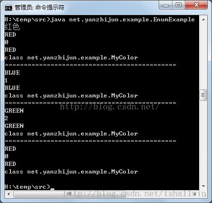Click the 红色 output line
This screenshot has height=203, width=212.
12,27
